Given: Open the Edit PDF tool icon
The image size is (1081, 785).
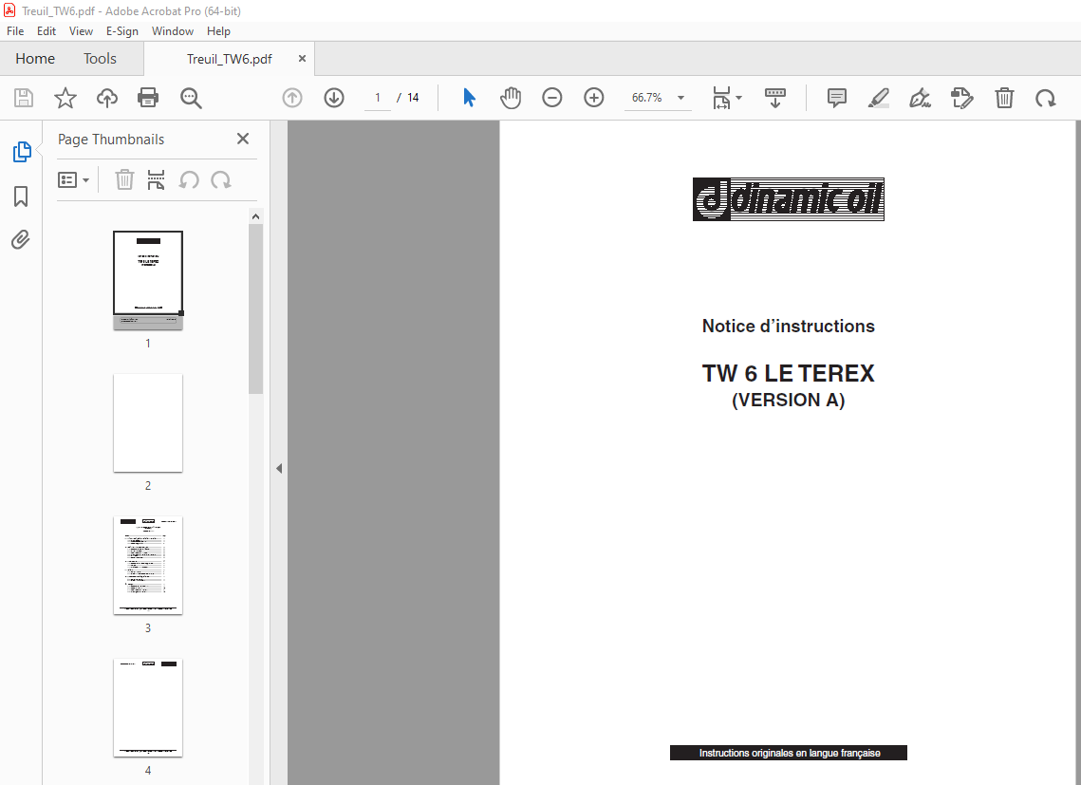Looking at the screenshot, I should (x=961, y=98).
